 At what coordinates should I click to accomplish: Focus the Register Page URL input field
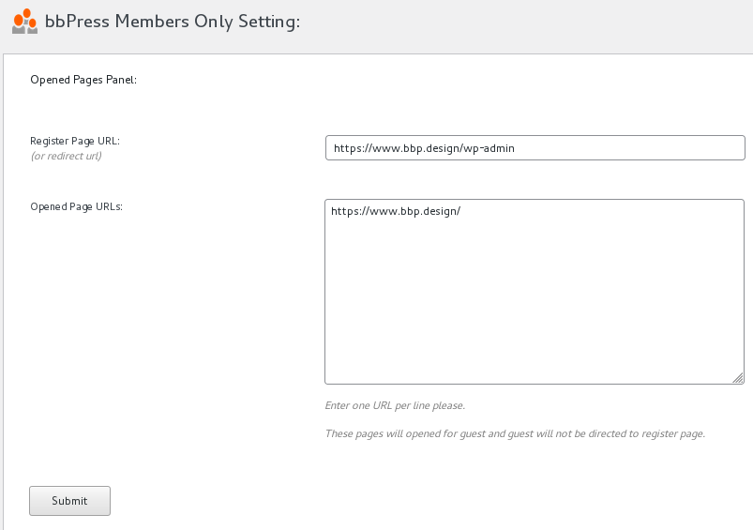coord(535,148)
